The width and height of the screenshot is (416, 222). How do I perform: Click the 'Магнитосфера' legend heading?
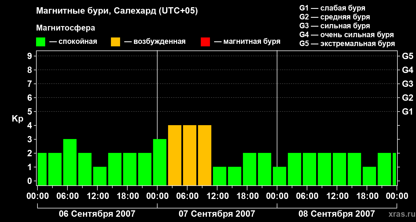click(x=66, y=28)
